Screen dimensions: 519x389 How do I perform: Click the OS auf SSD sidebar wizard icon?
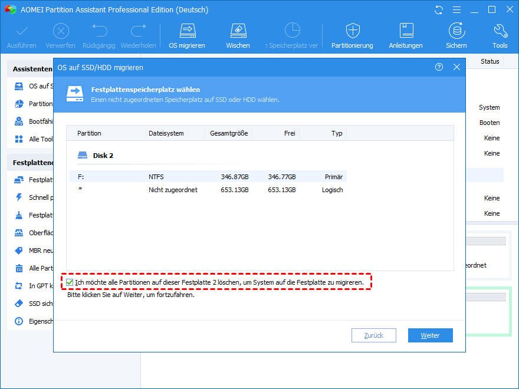[x=19, y=86]
